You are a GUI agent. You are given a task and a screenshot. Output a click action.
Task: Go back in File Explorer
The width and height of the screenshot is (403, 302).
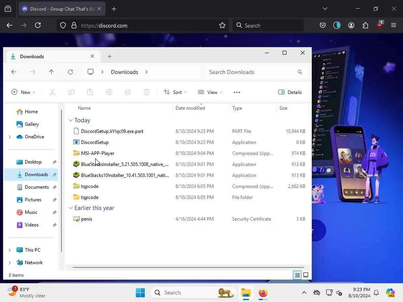[14, 72]
